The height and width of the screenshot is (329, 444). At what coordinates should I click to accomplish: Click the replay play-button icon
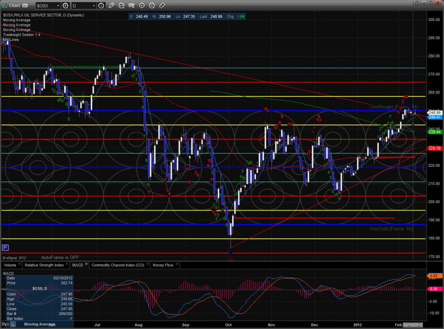tap(142, 5)
